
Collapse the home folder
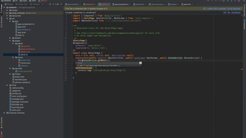[13, 58]
